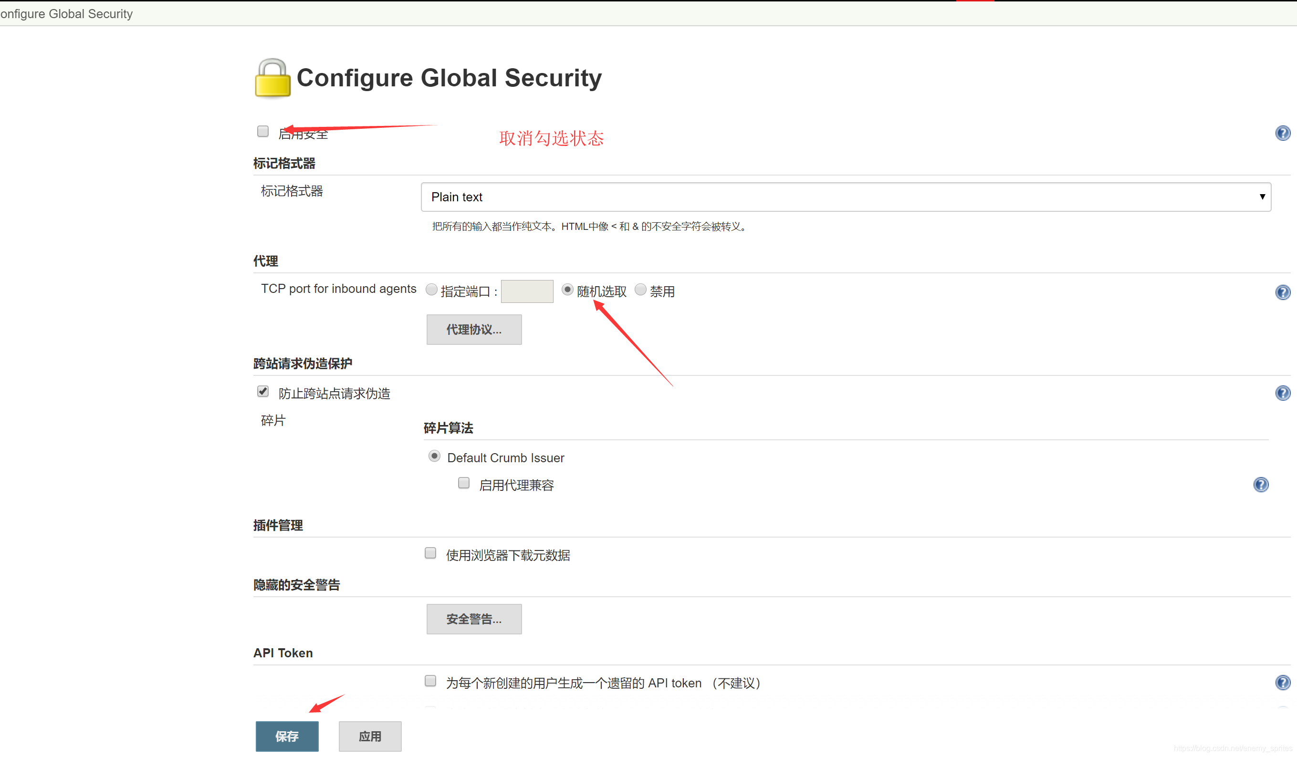The width and height of the screenshot is (1297, 757).
Task: Select the 禁用 radio option
Action: [x=640, y=290]
